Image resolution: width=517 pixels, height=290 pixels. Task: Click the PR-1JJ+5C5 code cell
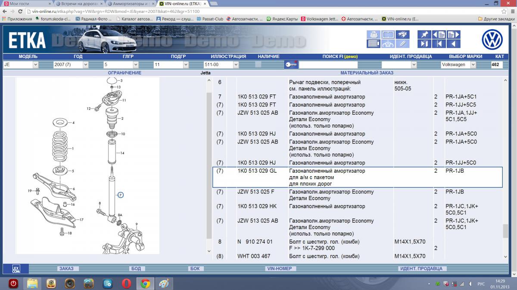tap(461, 104)
